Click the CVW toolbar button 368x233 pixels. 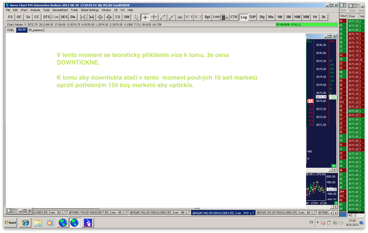pos(216,17)
